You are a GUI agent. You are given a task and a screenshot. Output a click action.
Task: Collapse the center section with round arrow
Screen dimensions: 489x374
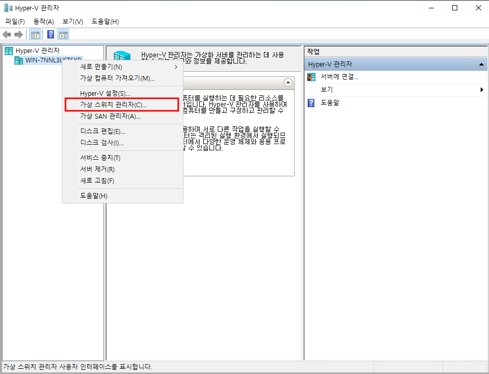288,82
